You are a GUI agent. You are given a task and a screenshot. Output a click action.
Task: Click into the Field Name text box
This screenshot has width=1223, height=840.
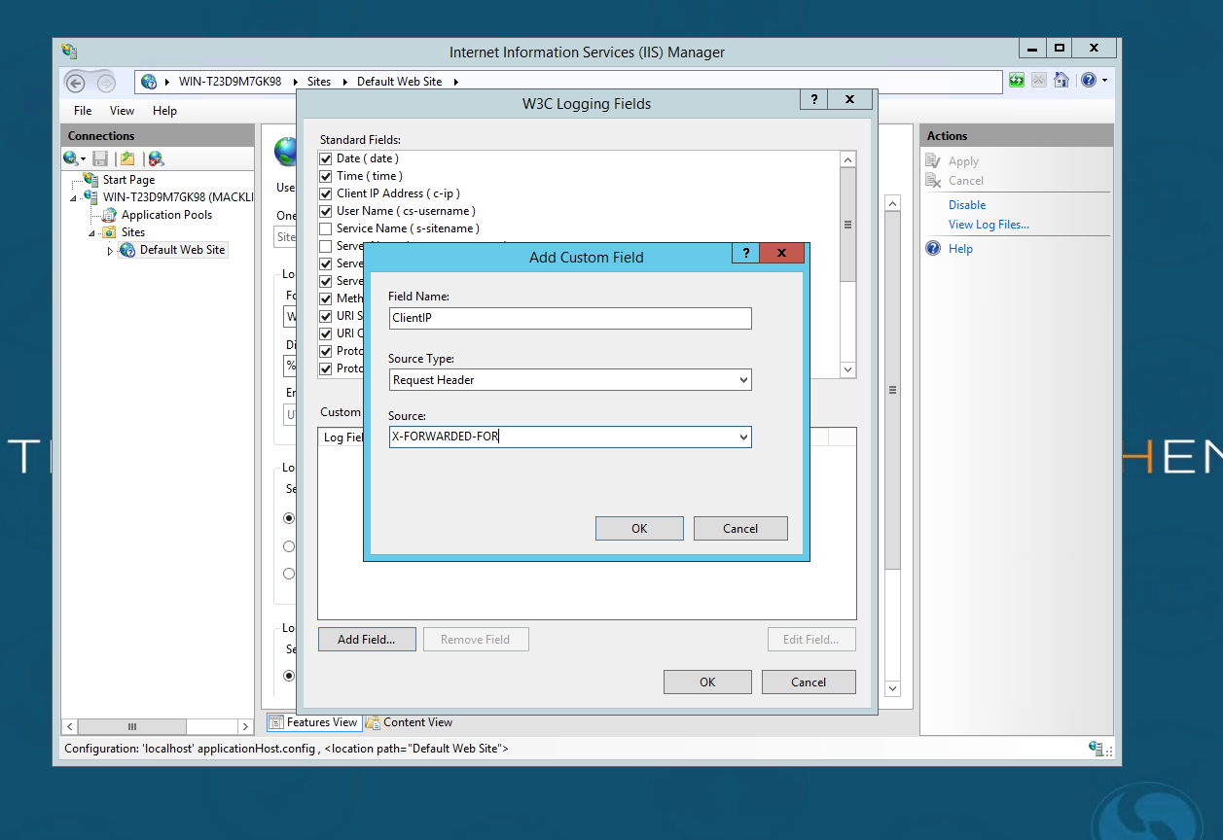click(570, 318)
